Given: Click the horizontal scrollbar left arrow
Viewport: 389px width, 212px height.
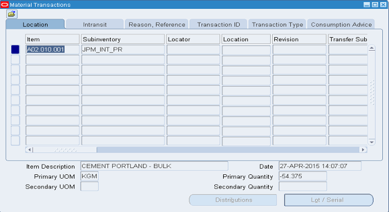Looking at the screenshot, I should [29, 149].
